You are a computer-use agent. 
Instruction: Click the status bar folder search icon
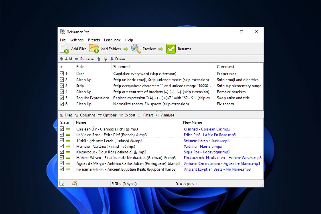[x=75, y=183]
